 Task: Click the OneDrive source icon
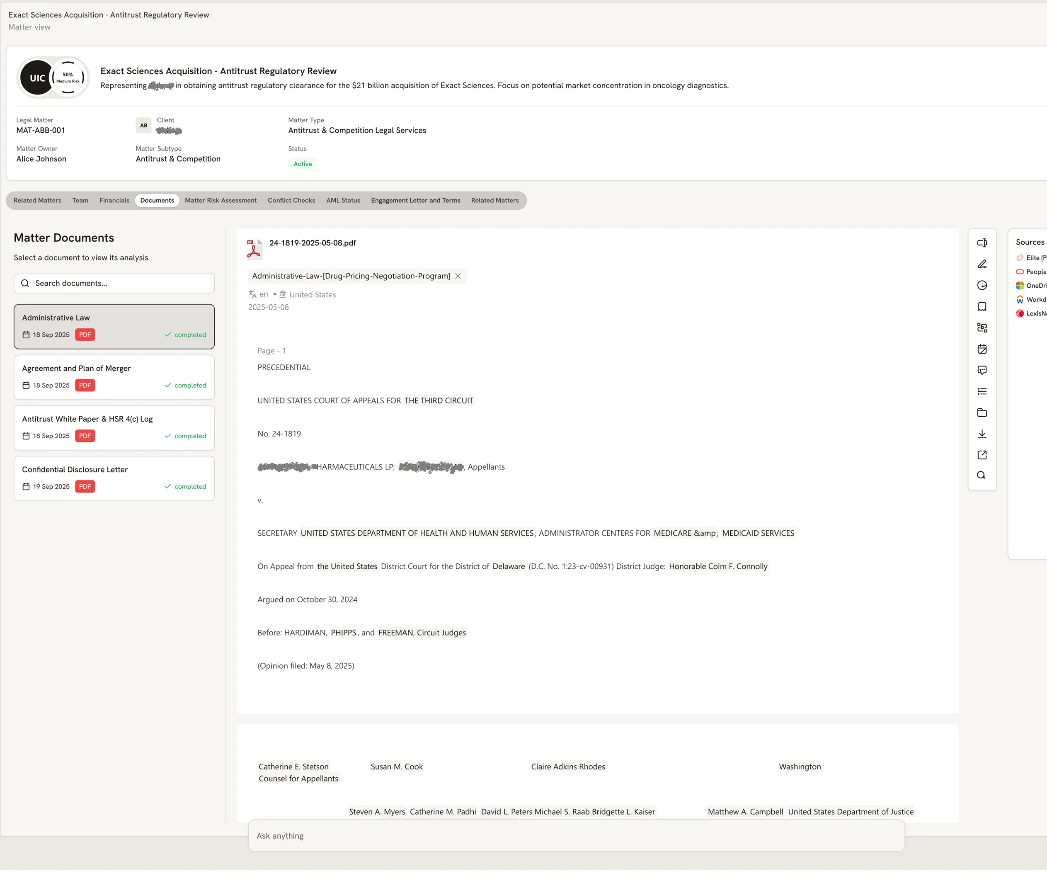click(1020, 286)
